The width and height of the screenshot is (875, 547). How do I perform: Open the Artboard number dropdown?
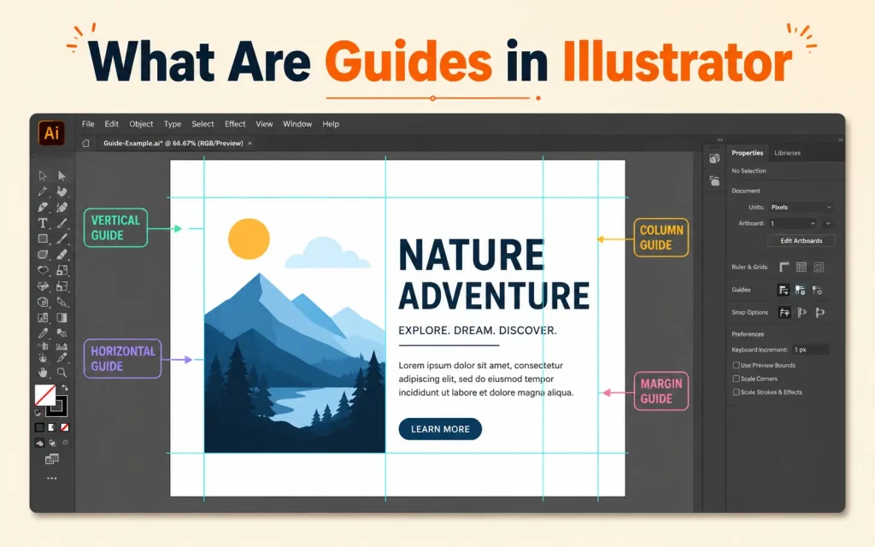792,223
